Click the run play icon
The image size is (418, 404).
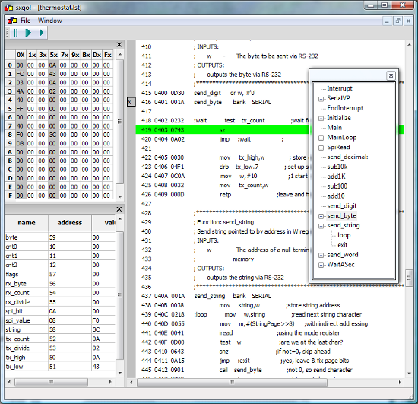click(x=41, y=33)
